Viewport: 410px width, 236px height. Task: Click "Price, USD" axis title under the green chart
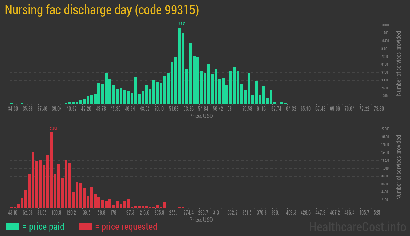201,116
